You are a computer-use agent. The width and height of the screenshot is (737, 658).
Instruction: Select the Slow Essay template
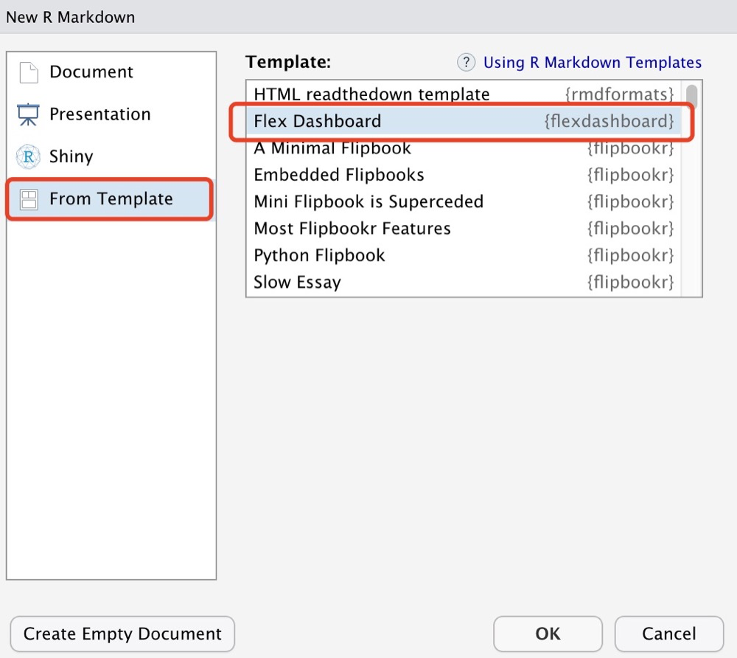(x=297, y=282)
